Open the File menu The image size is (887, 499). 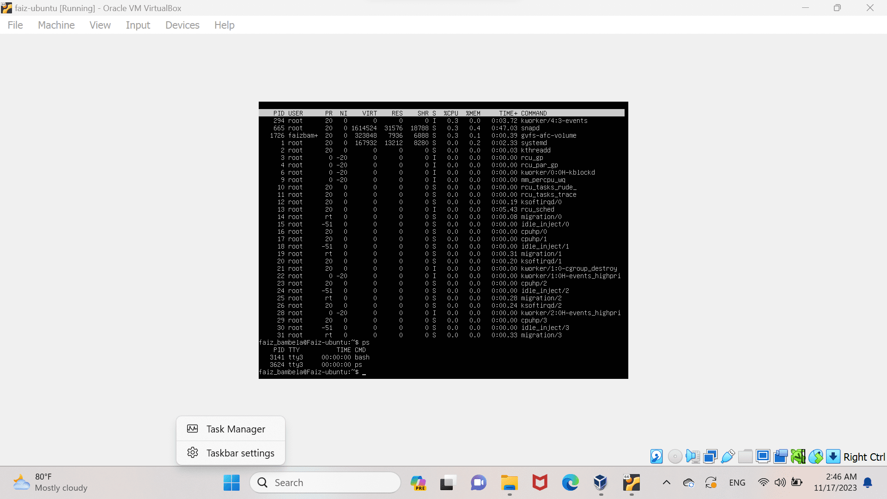[x=15, y=25]
